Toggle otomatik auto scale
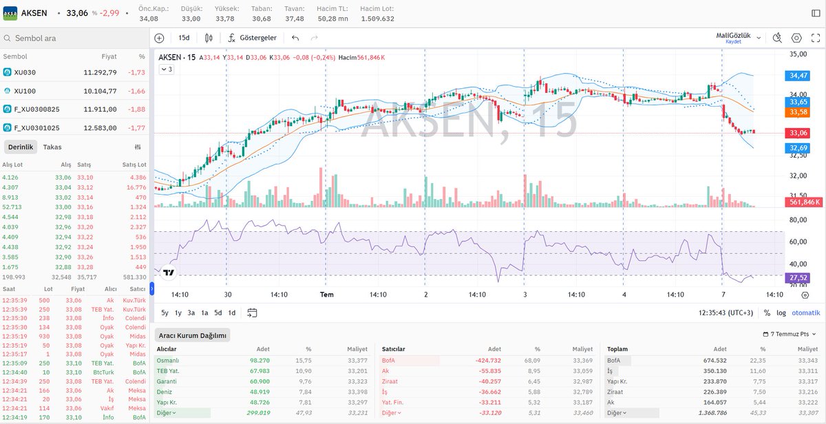826x424 pixels. pos(805,312)
